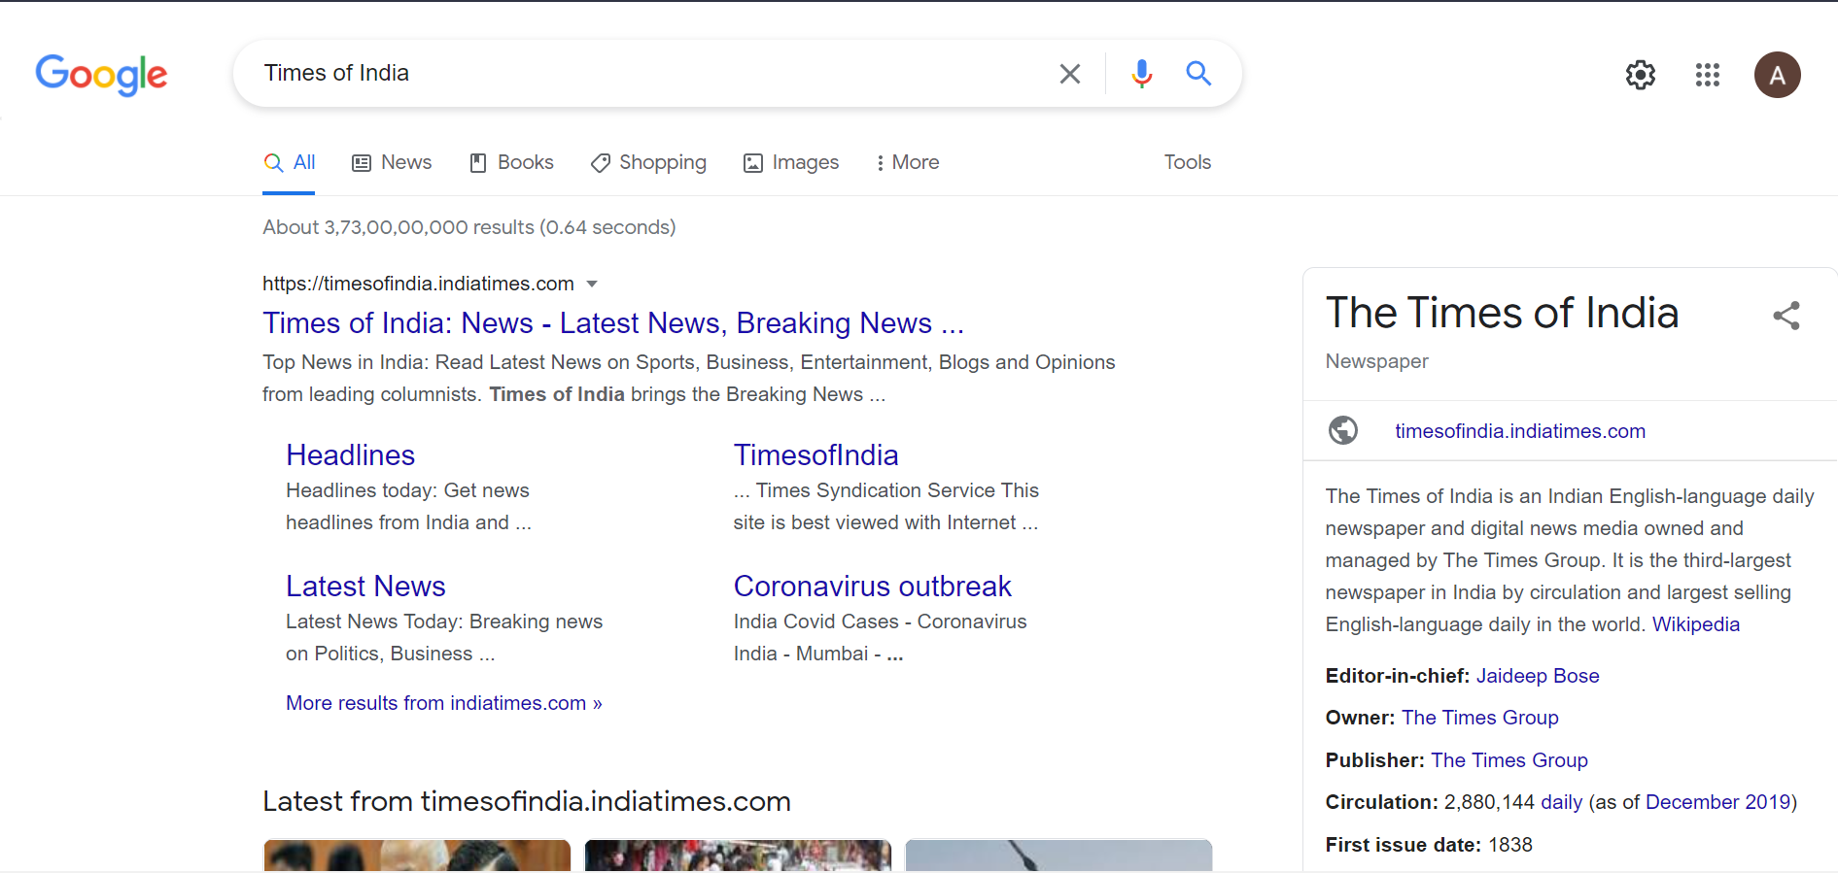Switch to the News tab
The image size is (1838, 873).
coord(392,163)
